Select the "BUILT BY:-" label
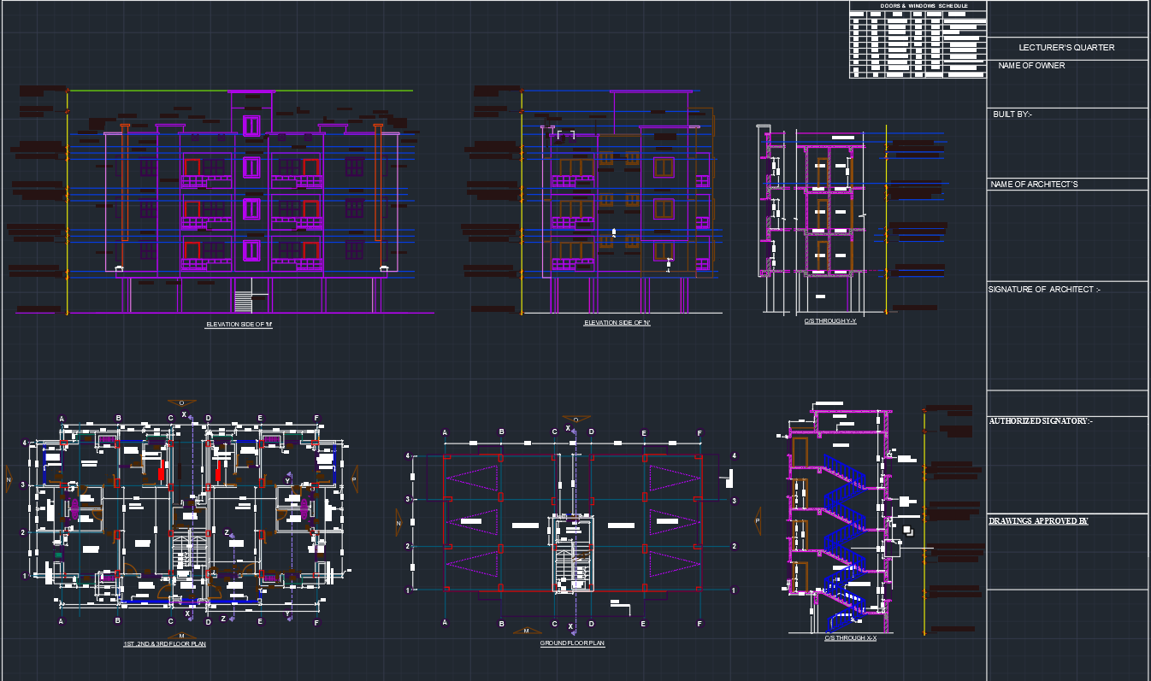This screenshot has width=1151, height=681. [x=1012, y=114]
